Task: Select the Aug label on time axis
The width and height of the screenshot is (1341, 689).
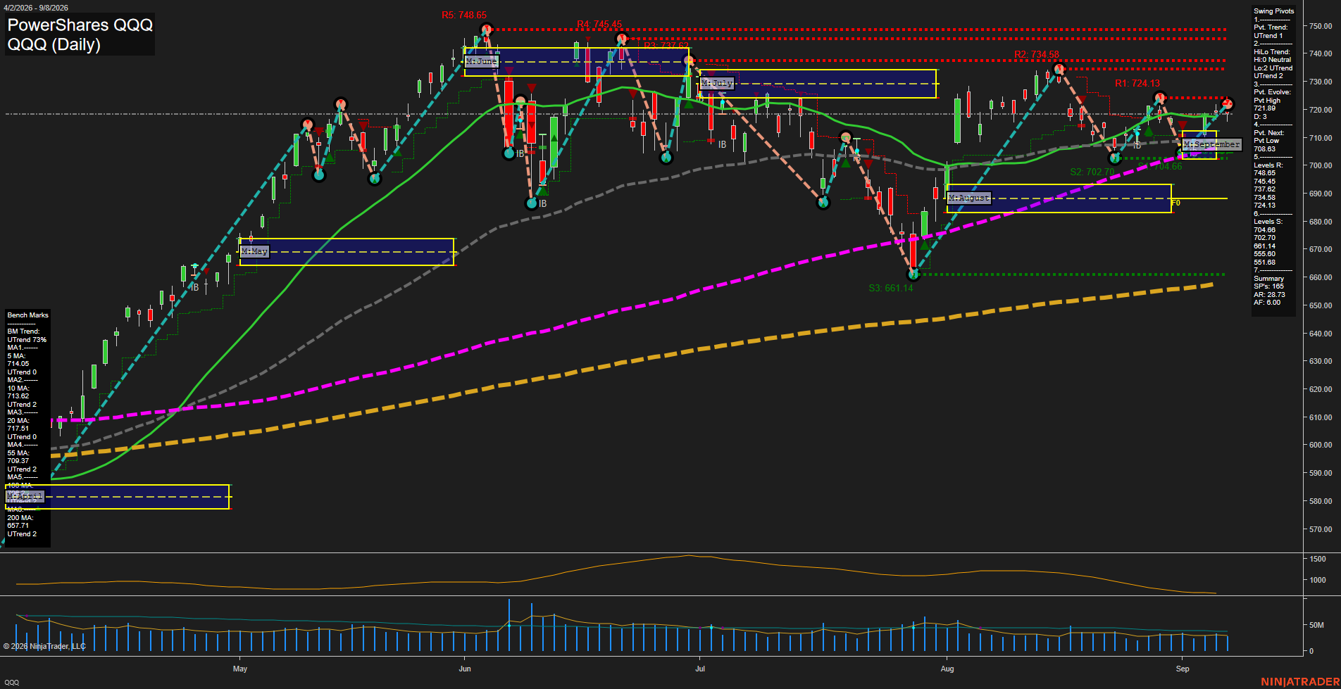Action: pyautogui.click(x=947, y=669)
